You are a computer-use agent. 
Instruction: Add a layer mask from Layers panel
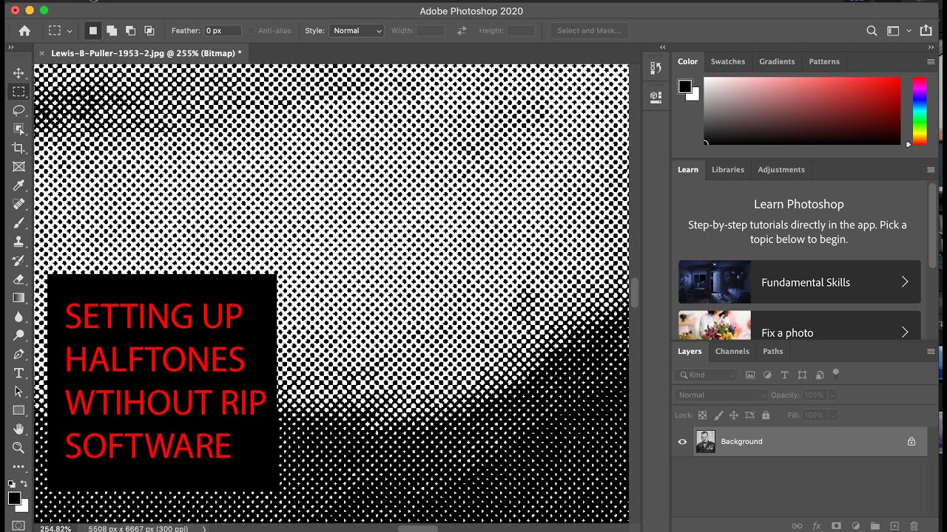(x=836, y=526)
